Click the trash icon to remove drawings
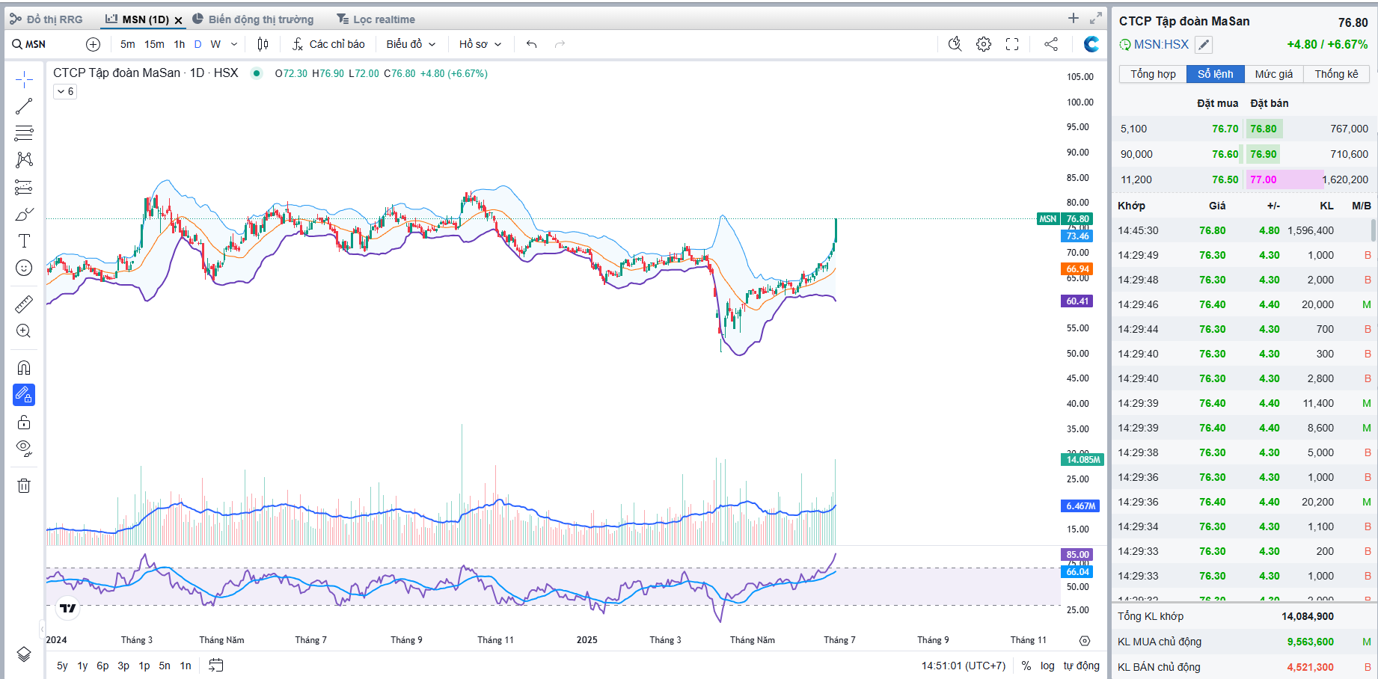Screen dimensions: 1378x679 coord(24,486)
